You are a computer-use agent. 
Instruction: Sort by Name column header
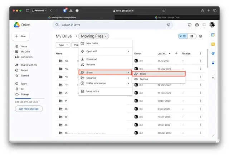(x=59, y=54)
